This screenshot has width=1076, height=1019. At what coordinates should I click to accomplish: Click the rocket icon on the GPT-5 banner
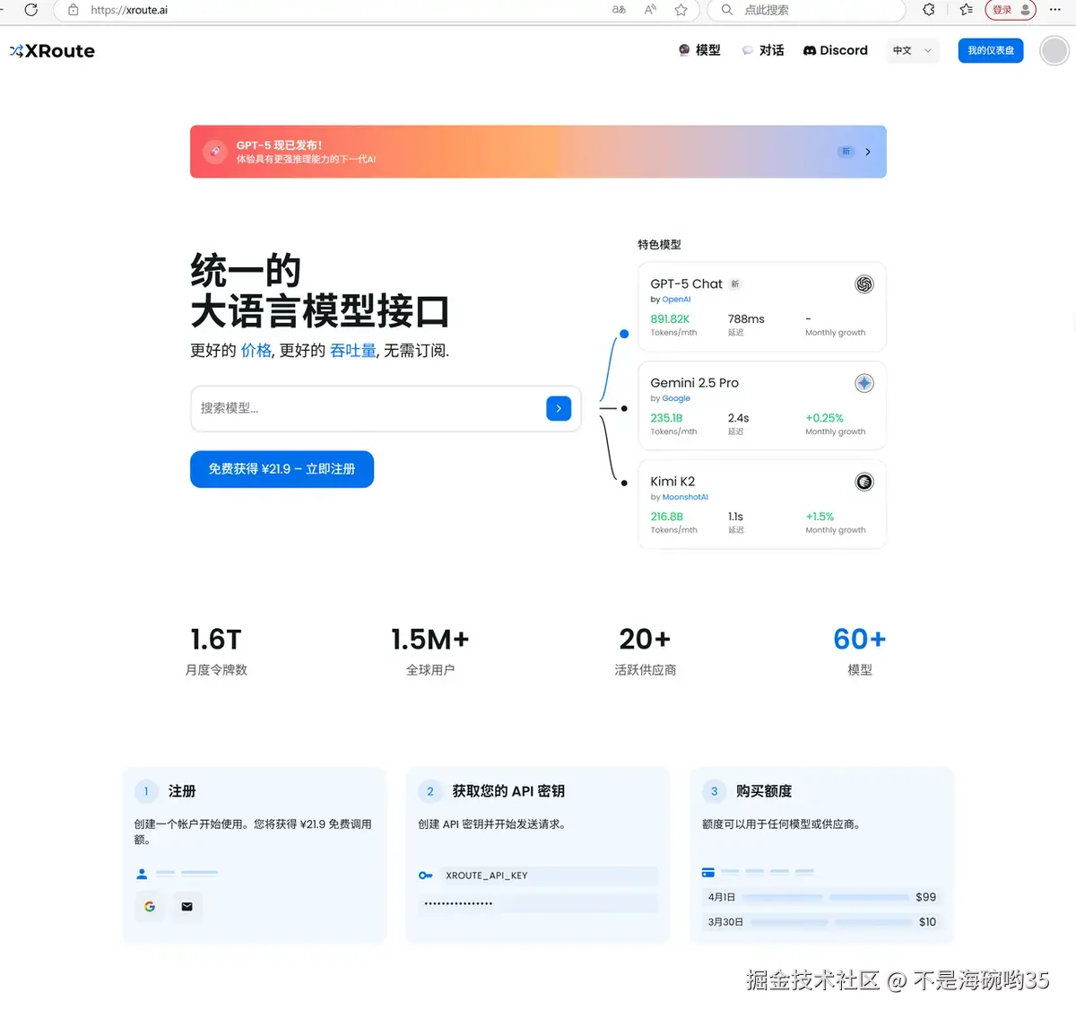coord(215,152)
